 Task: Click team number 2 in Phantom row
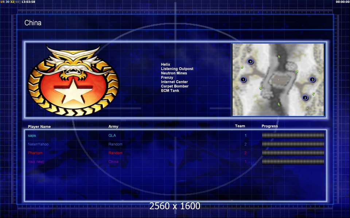(245, 153)
